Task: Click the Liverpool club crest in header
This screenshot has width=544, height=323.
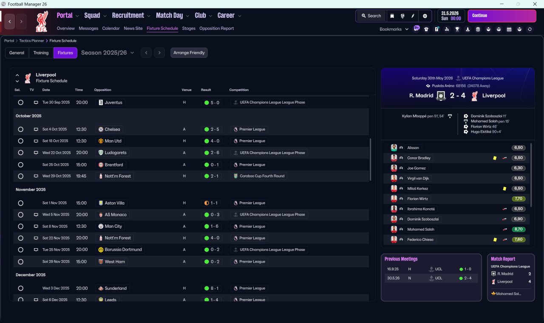Action: (41, 22)
